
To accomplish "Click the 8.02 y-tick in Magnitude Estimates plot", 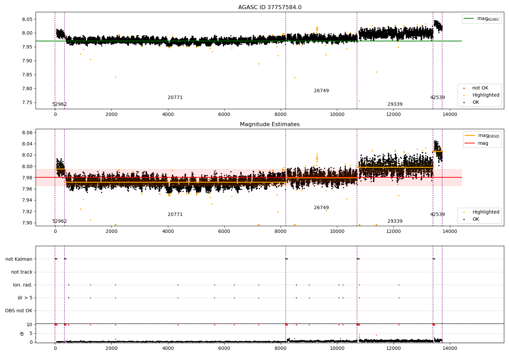I will (28, 155).
